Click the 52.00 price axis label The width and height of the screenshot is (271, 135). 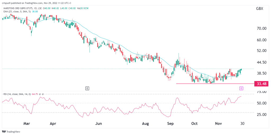[x=261, y=50]
